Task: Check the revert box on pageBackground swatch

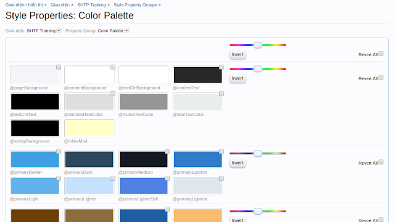Action: pos(59,67)
